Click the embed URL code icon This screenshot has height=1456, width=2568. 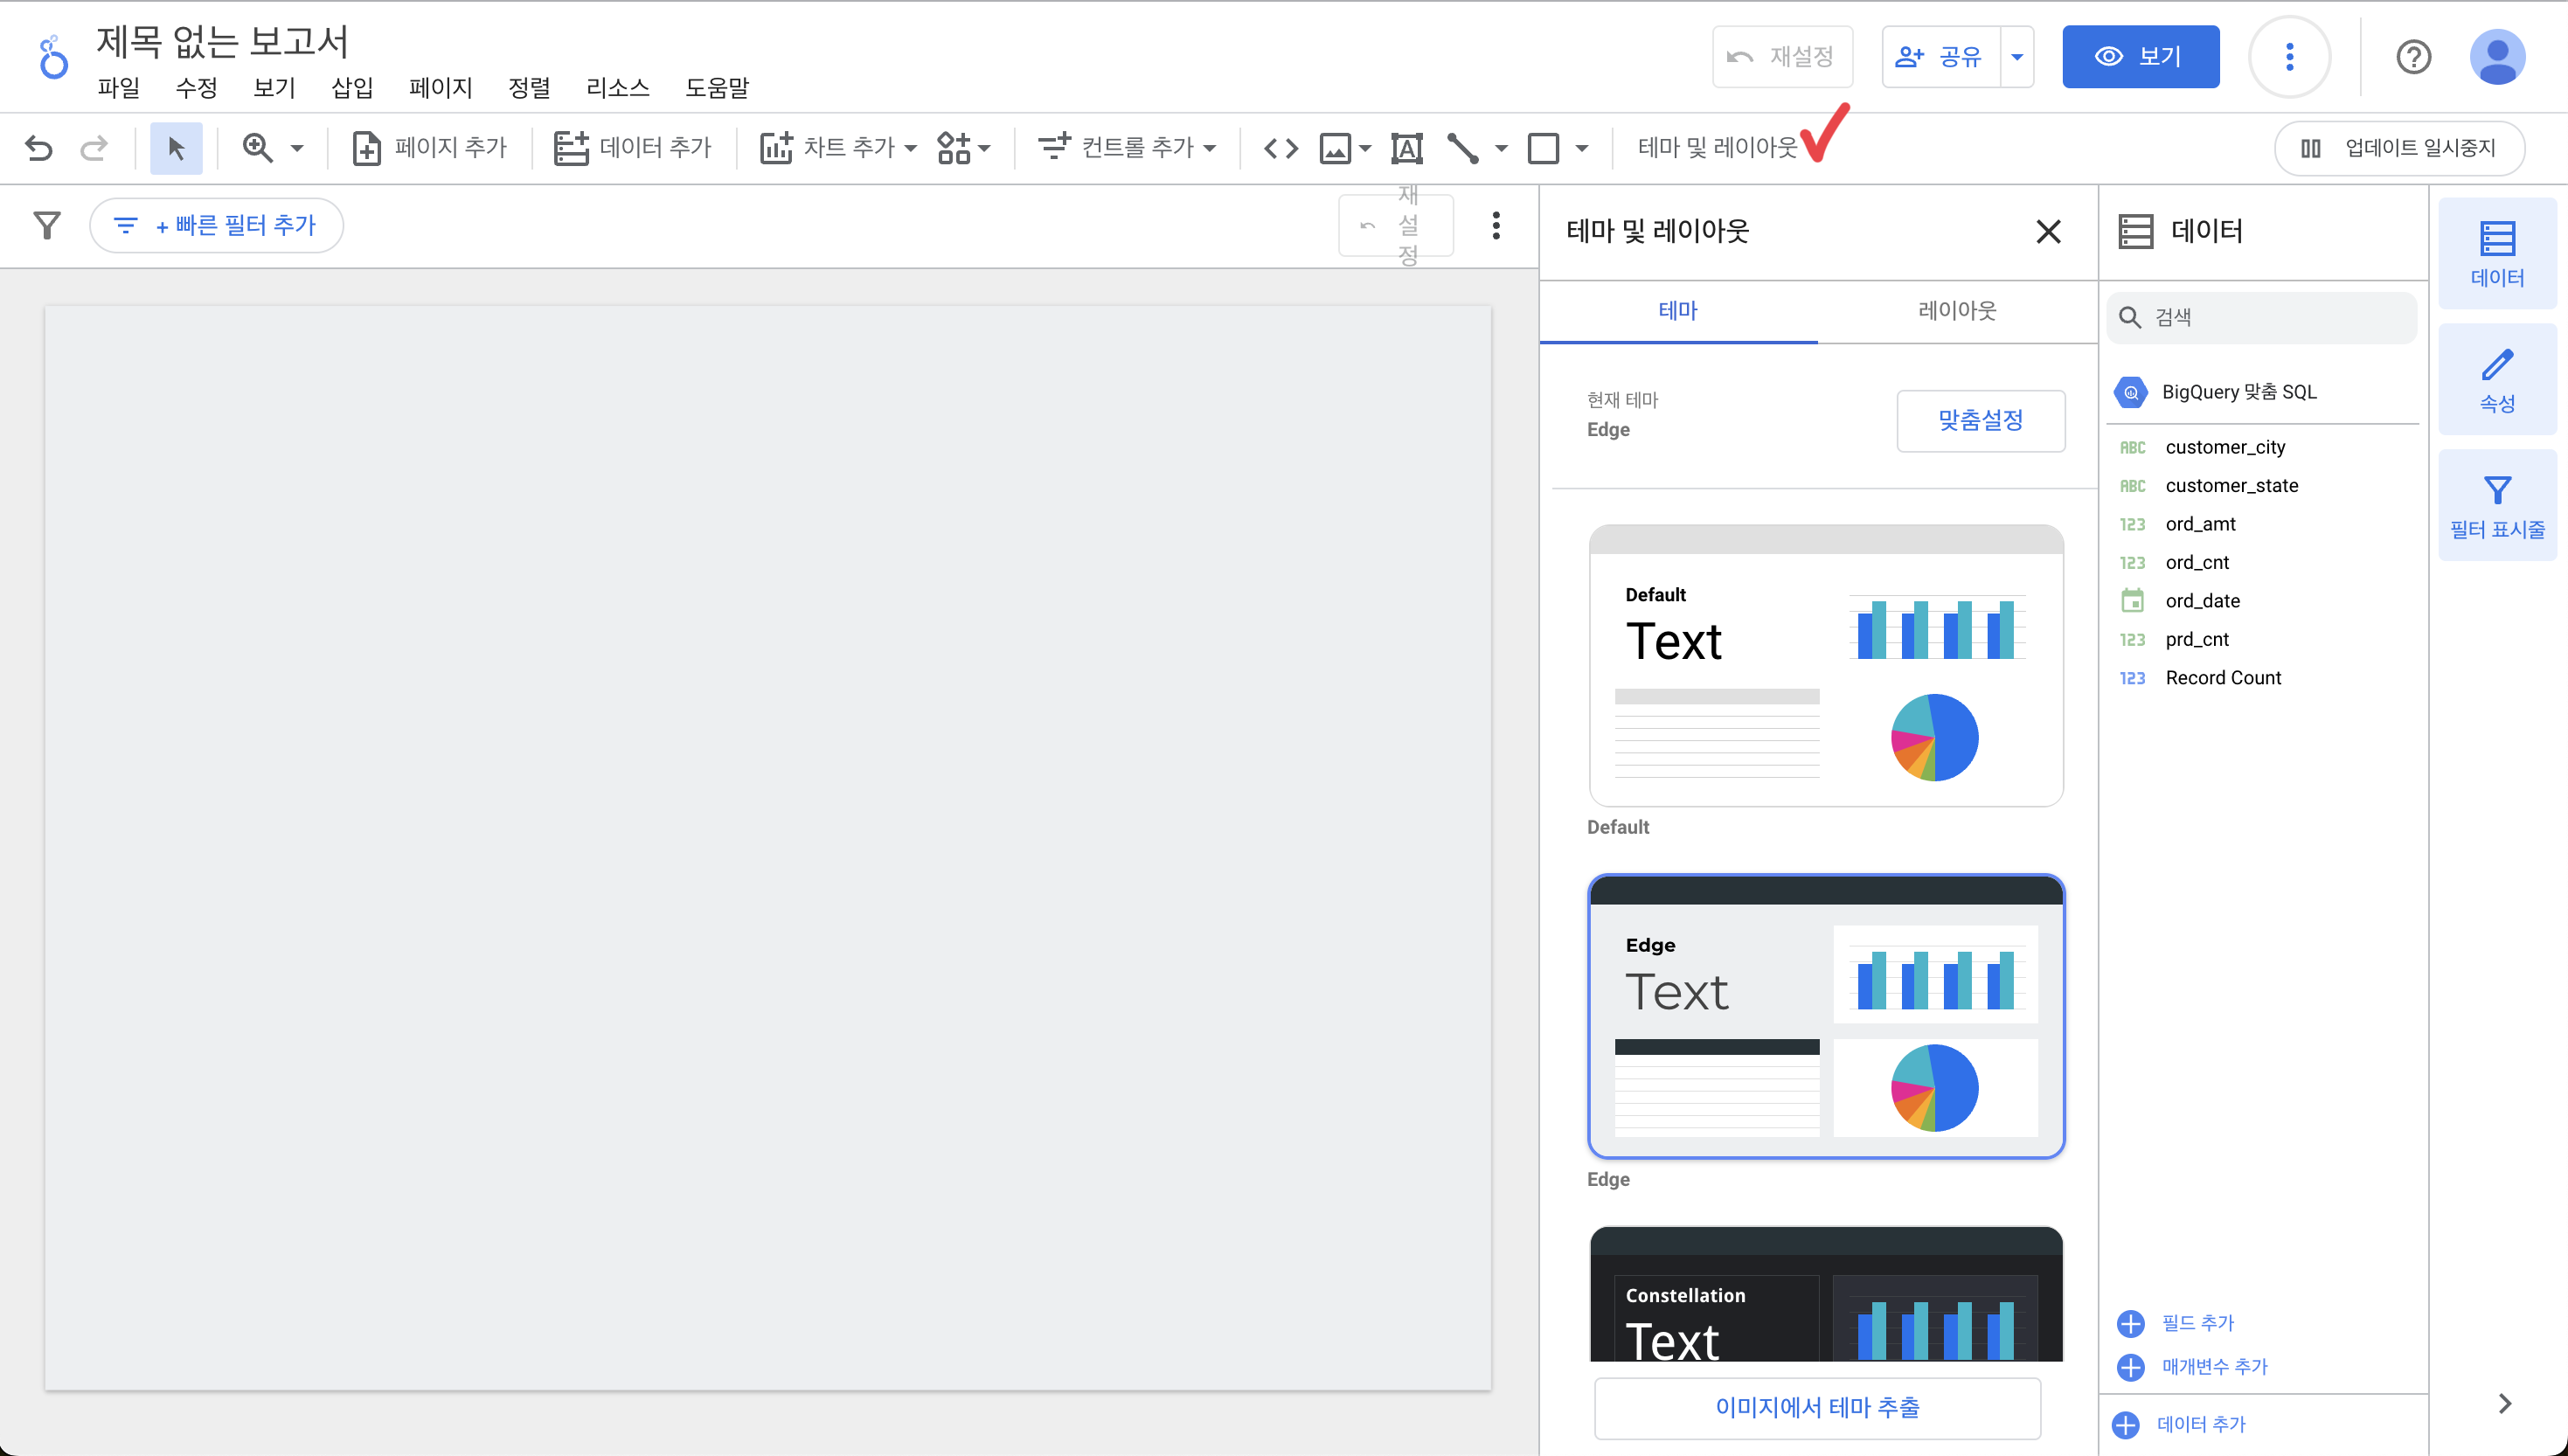click(1281, 148)
